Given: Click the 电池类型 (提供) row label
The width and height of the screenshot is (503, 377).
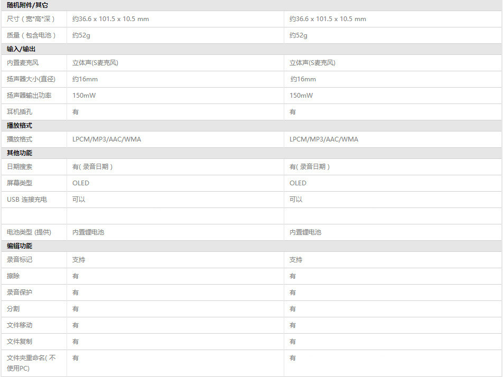Looking at the screenshot, I should 29,232.
